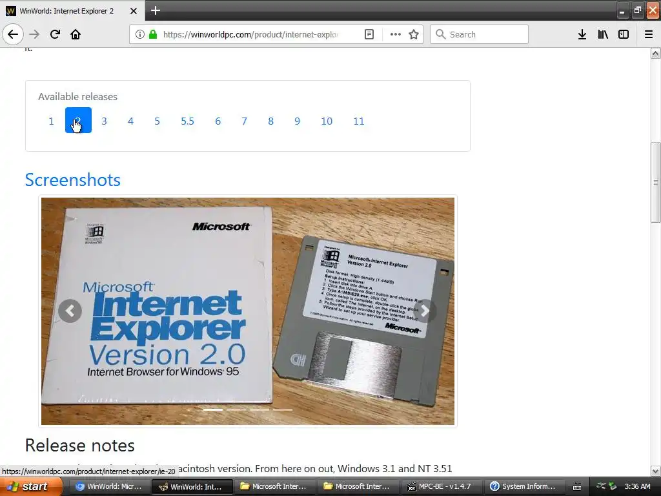Select the WinWorld: Internet Explorer 2 tab

[x=72, y=10]
